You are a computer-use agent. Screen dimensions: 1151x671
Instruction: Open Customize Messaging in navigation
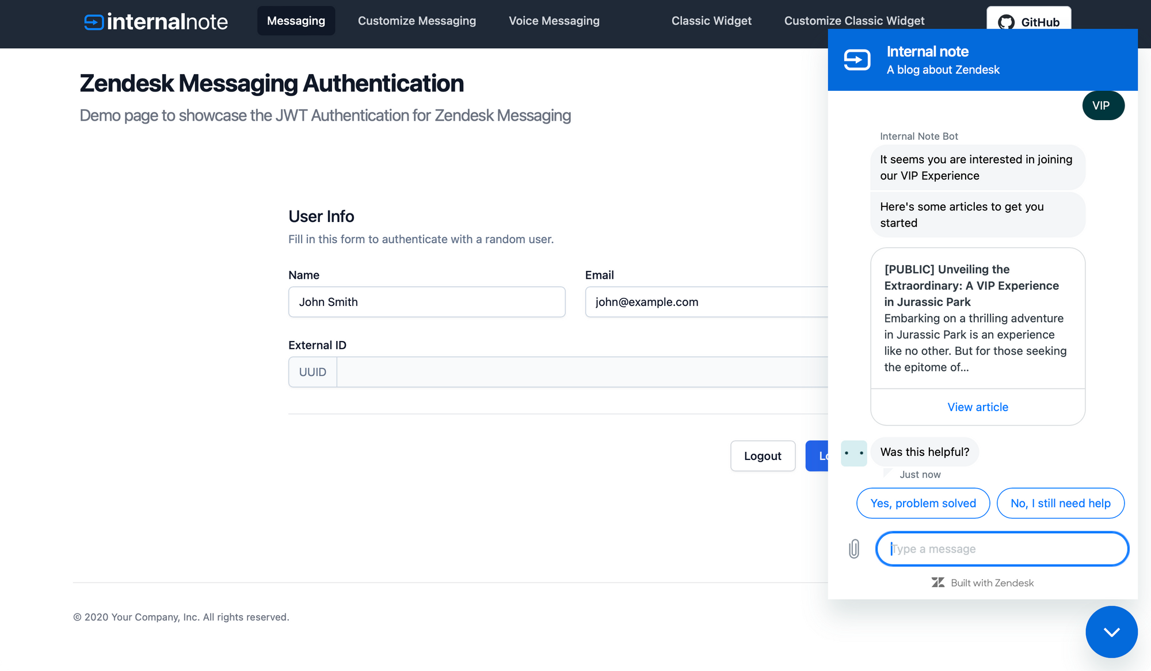pyautogui.click(x=417, y=21)
